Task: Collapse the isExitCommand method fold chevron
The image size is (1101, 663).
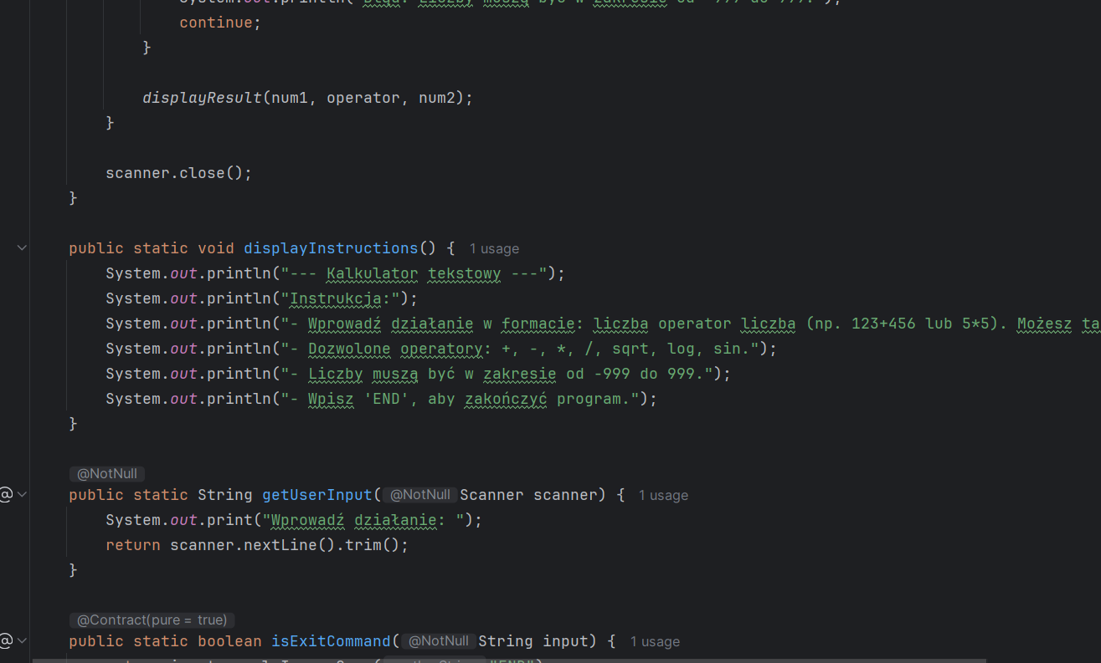Action: [23, 640]
